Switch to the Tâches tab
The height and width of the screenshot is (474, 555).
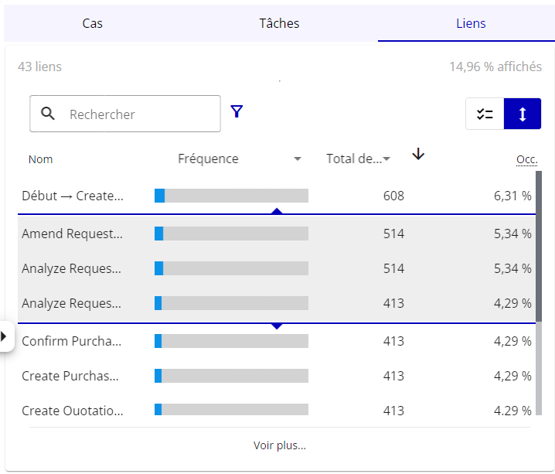coord(279,23)
